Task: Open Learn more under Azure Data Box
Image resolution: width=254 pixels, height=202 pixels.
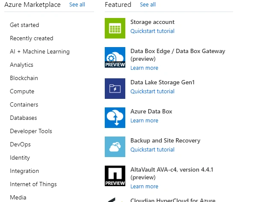Action: pos(144,120)
